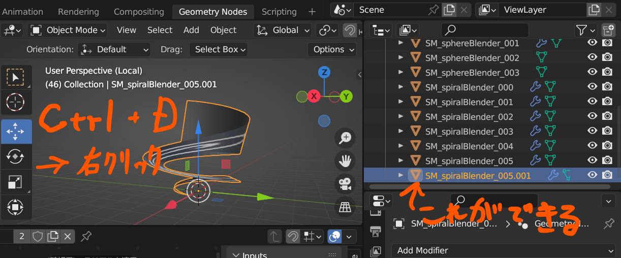Open the Select menu in viewport
Screen dimensions: 621x258
pyautogui.click(x=160, y=30)
